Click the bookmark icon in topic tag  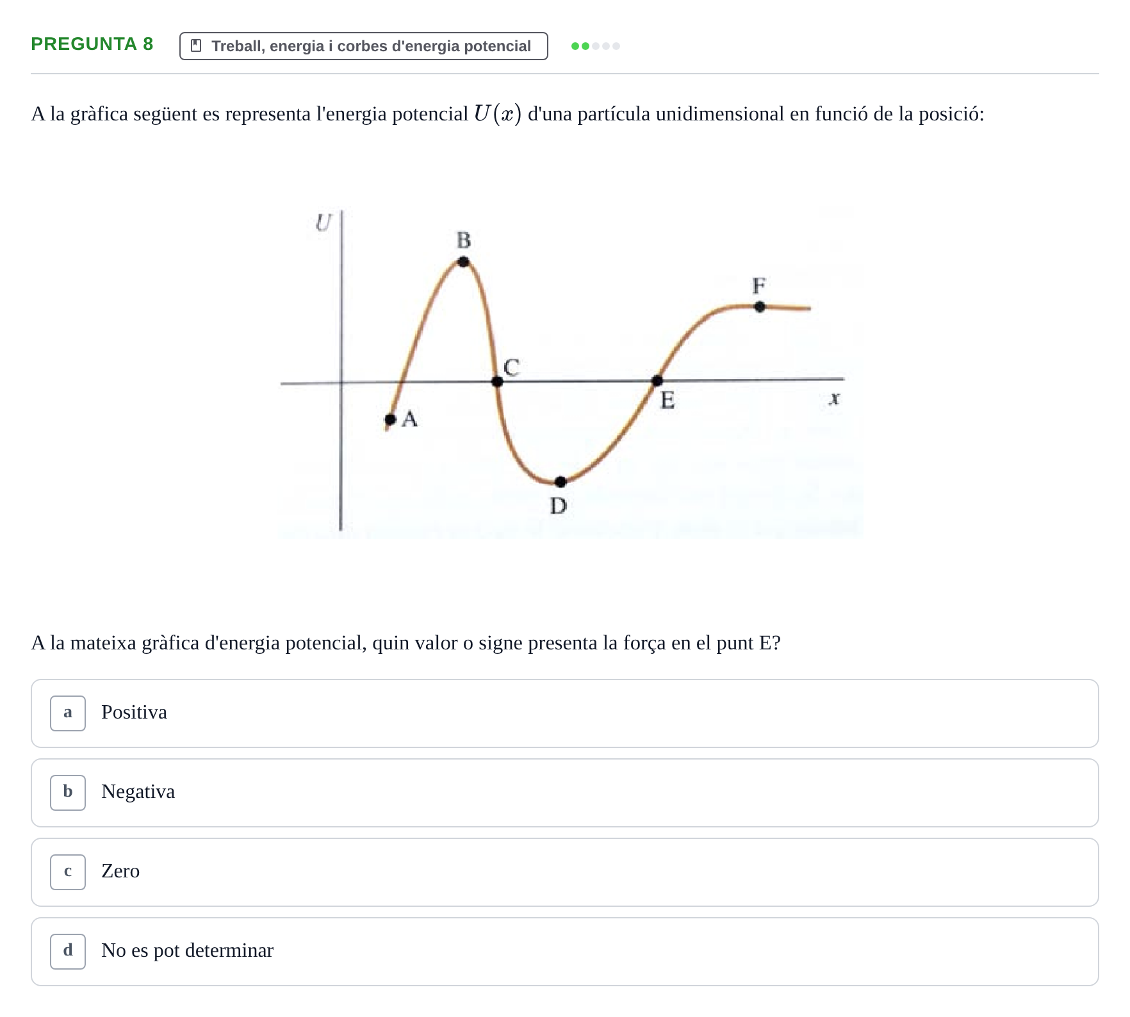197,46
